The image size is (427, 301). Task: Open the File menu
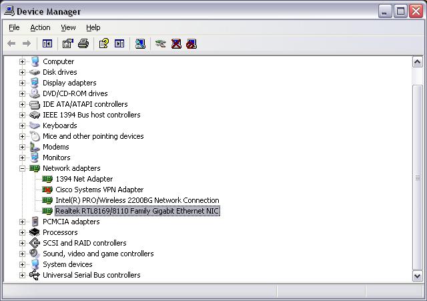[14, 27]
